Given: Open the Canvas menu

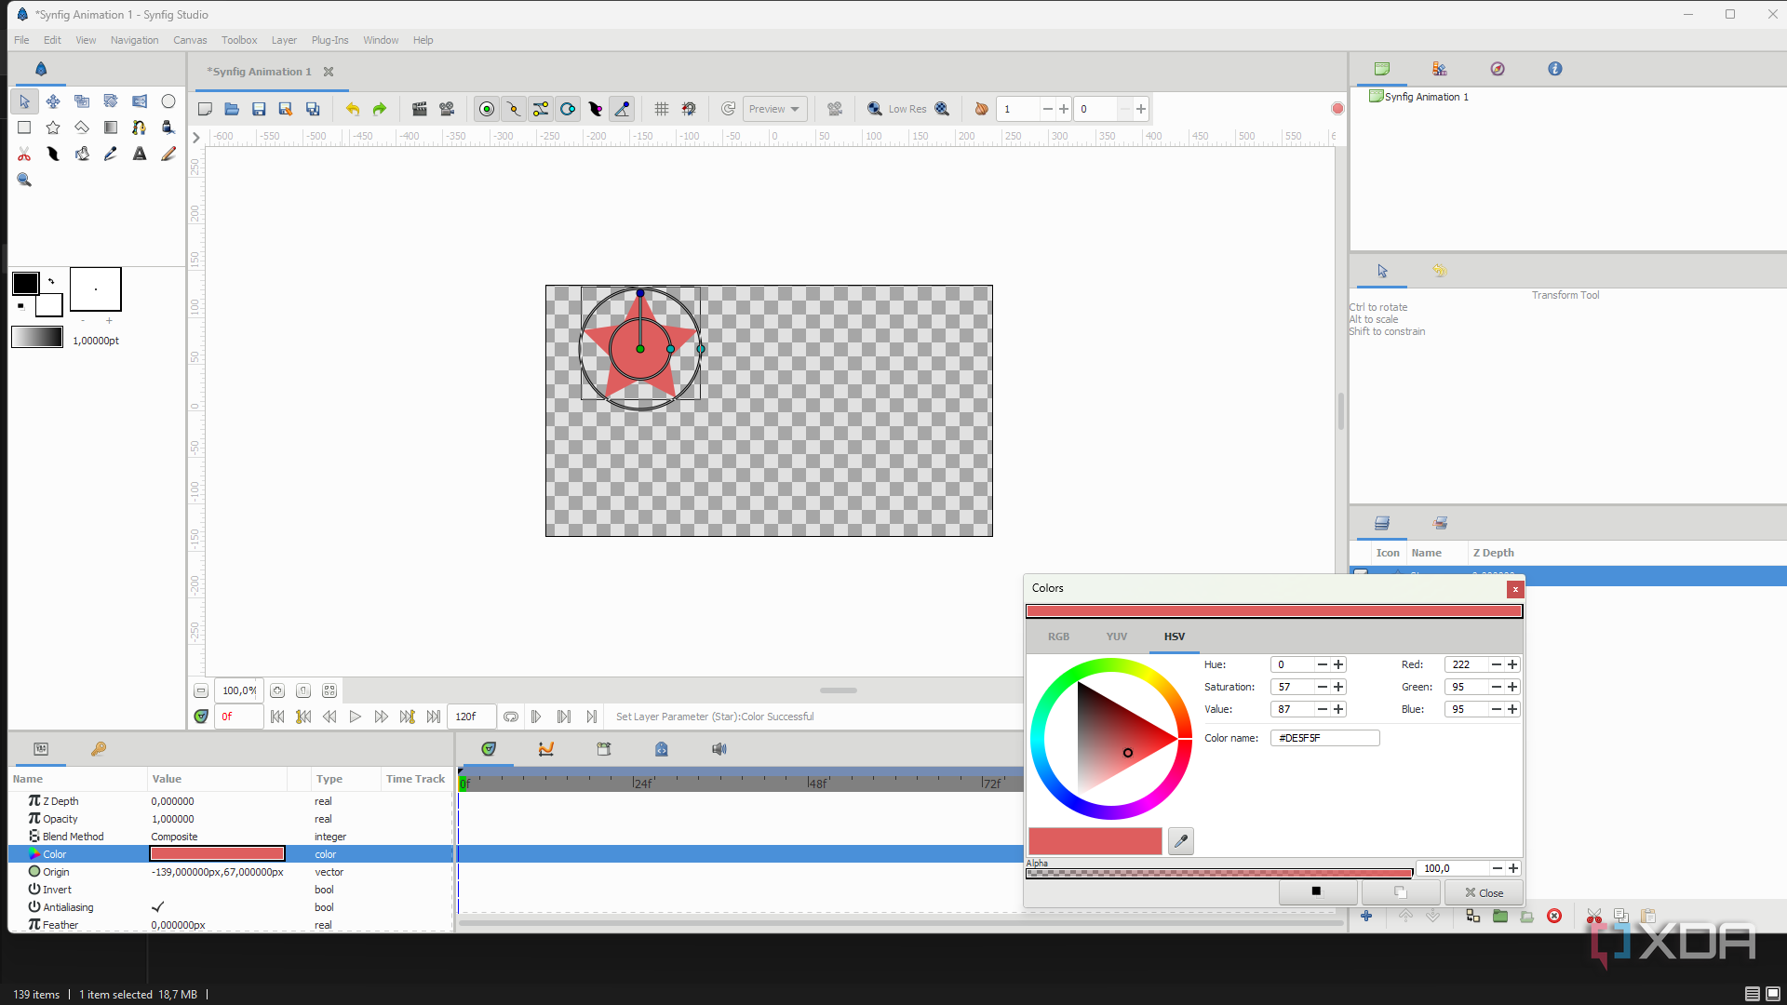Looking at the screenshot, I should 190,40.
